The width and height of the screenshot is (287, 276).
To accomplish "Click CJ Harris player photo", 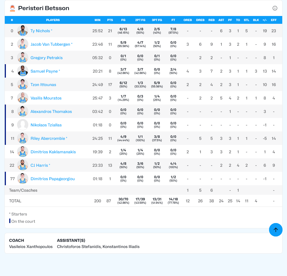I will (x=23, y=165).
